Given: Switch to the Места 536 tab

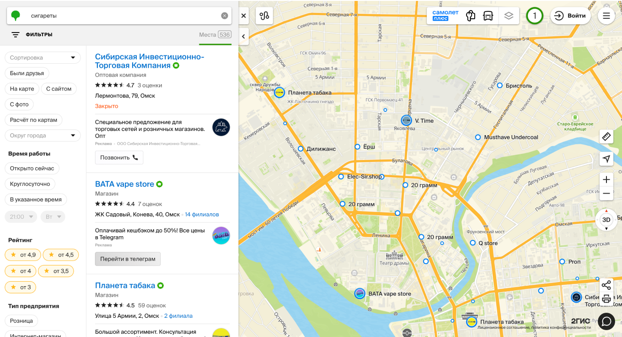Looking at the screenshot, I should click(x=215, y=35).
